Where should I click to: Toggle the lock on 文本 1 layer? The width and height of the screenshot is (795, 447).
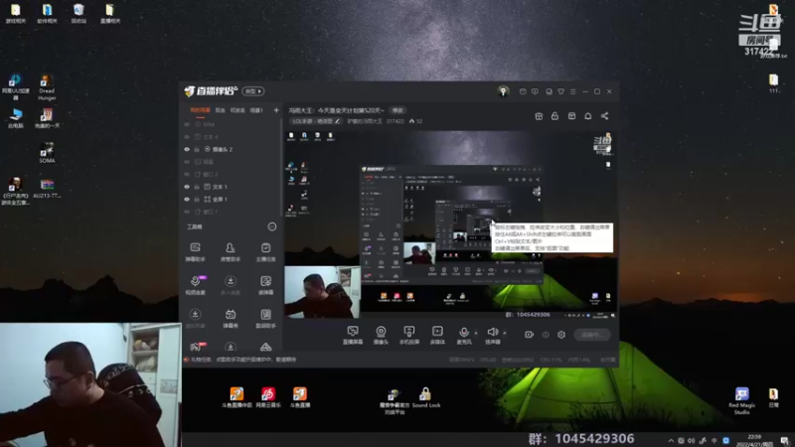(x=197, y=187)
